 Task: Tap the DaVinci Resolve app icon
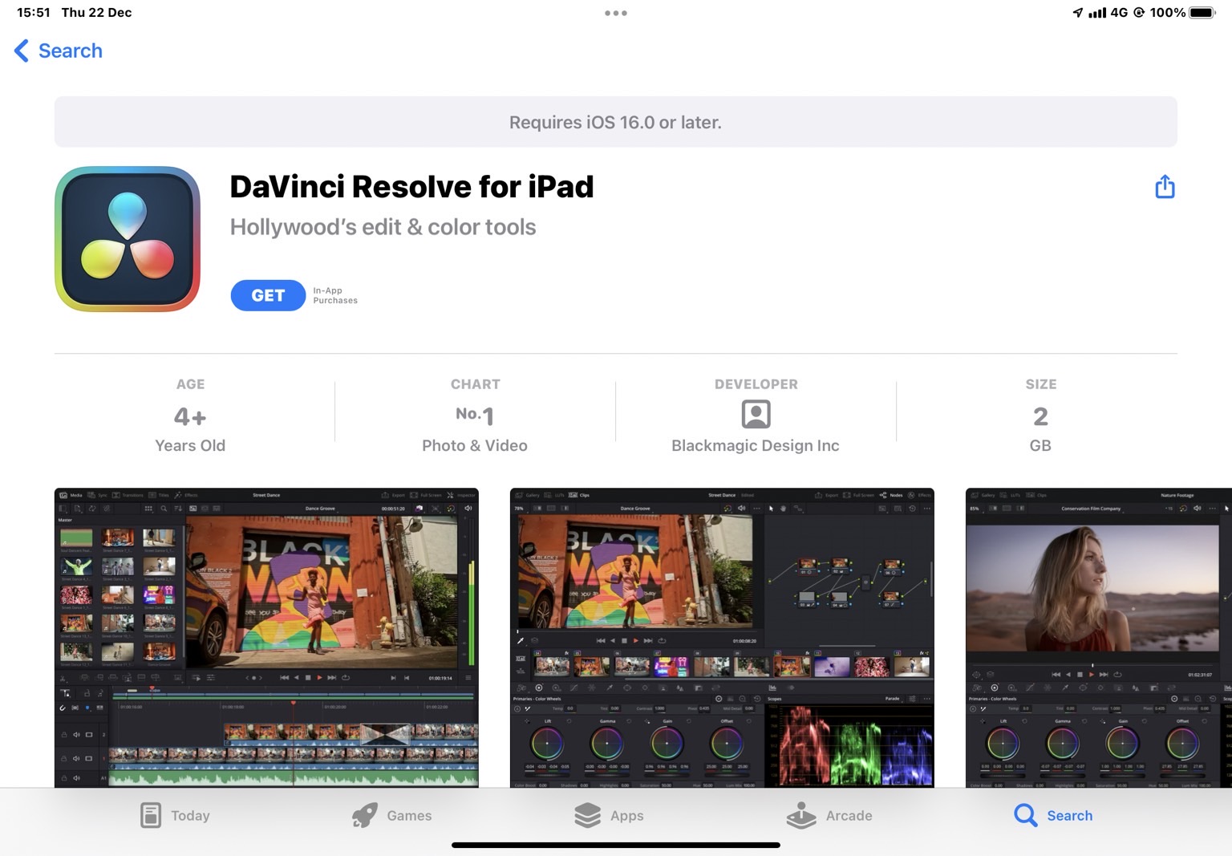point(128,239)
